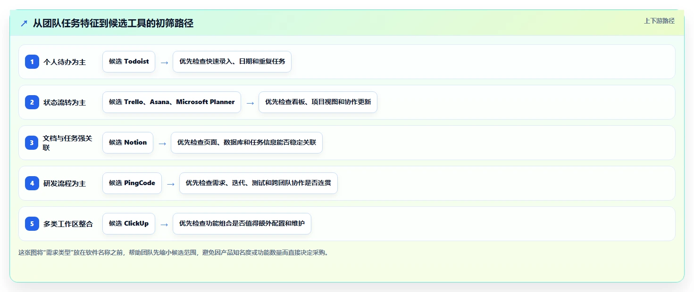Select step number badge 4
This screenshot has height=292, width=694.
pos(32,183)
